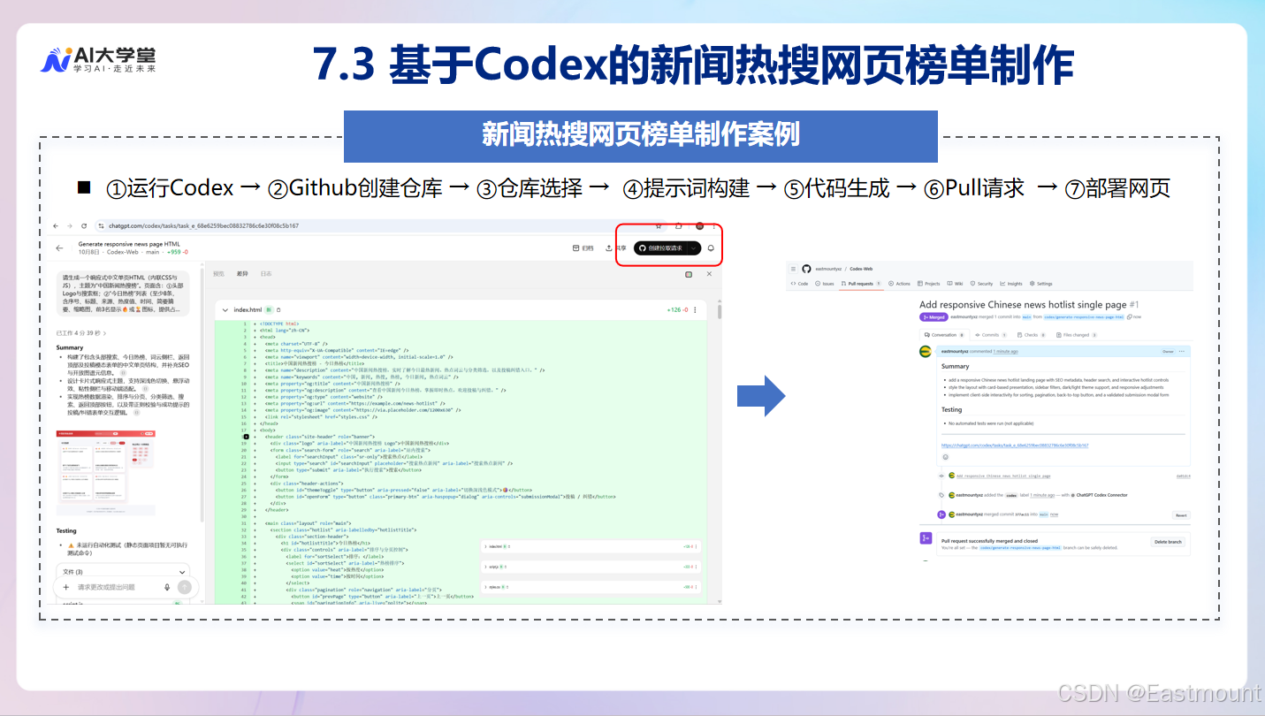
Task: Collapse the index.html diff chevron
Action: (225, 309)
